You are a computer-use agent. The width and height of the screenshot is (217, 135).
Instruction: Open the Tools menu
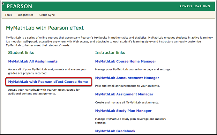click(8, 15)
